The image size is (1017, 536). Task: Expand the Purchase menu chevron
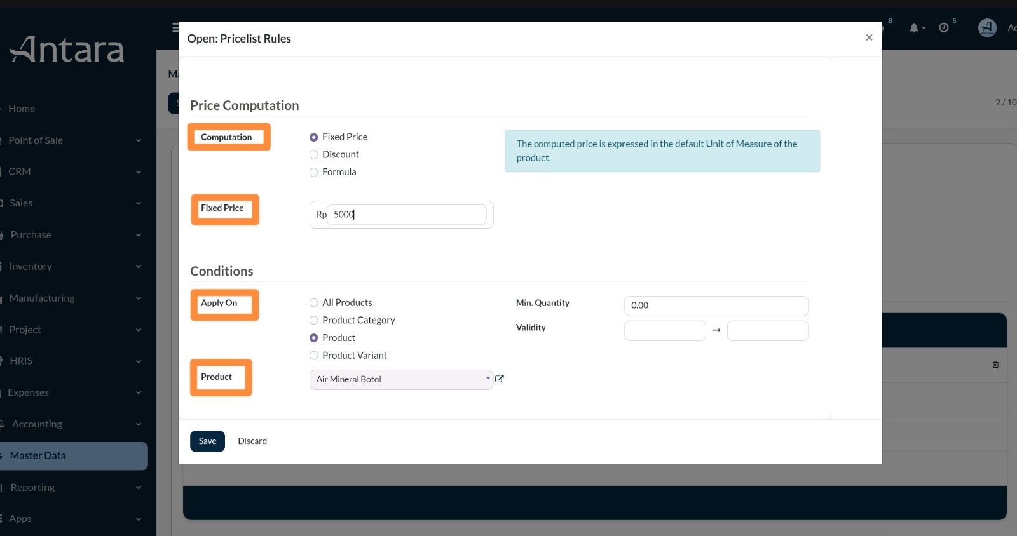[139, 235]
